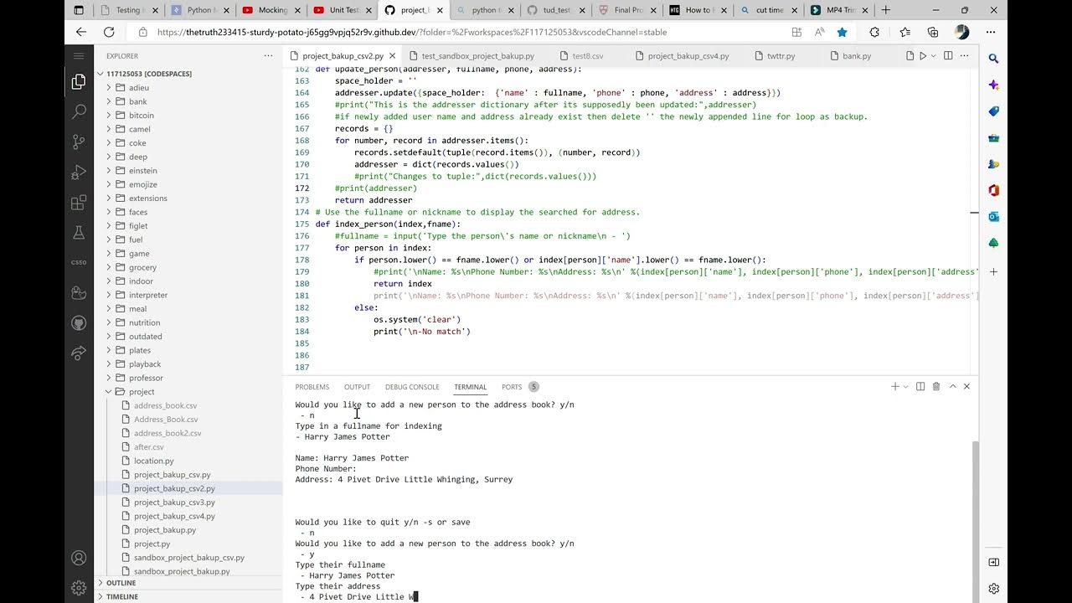Open Manage gear in activity bar
1072x603 pixels.
tap(79, 588)
